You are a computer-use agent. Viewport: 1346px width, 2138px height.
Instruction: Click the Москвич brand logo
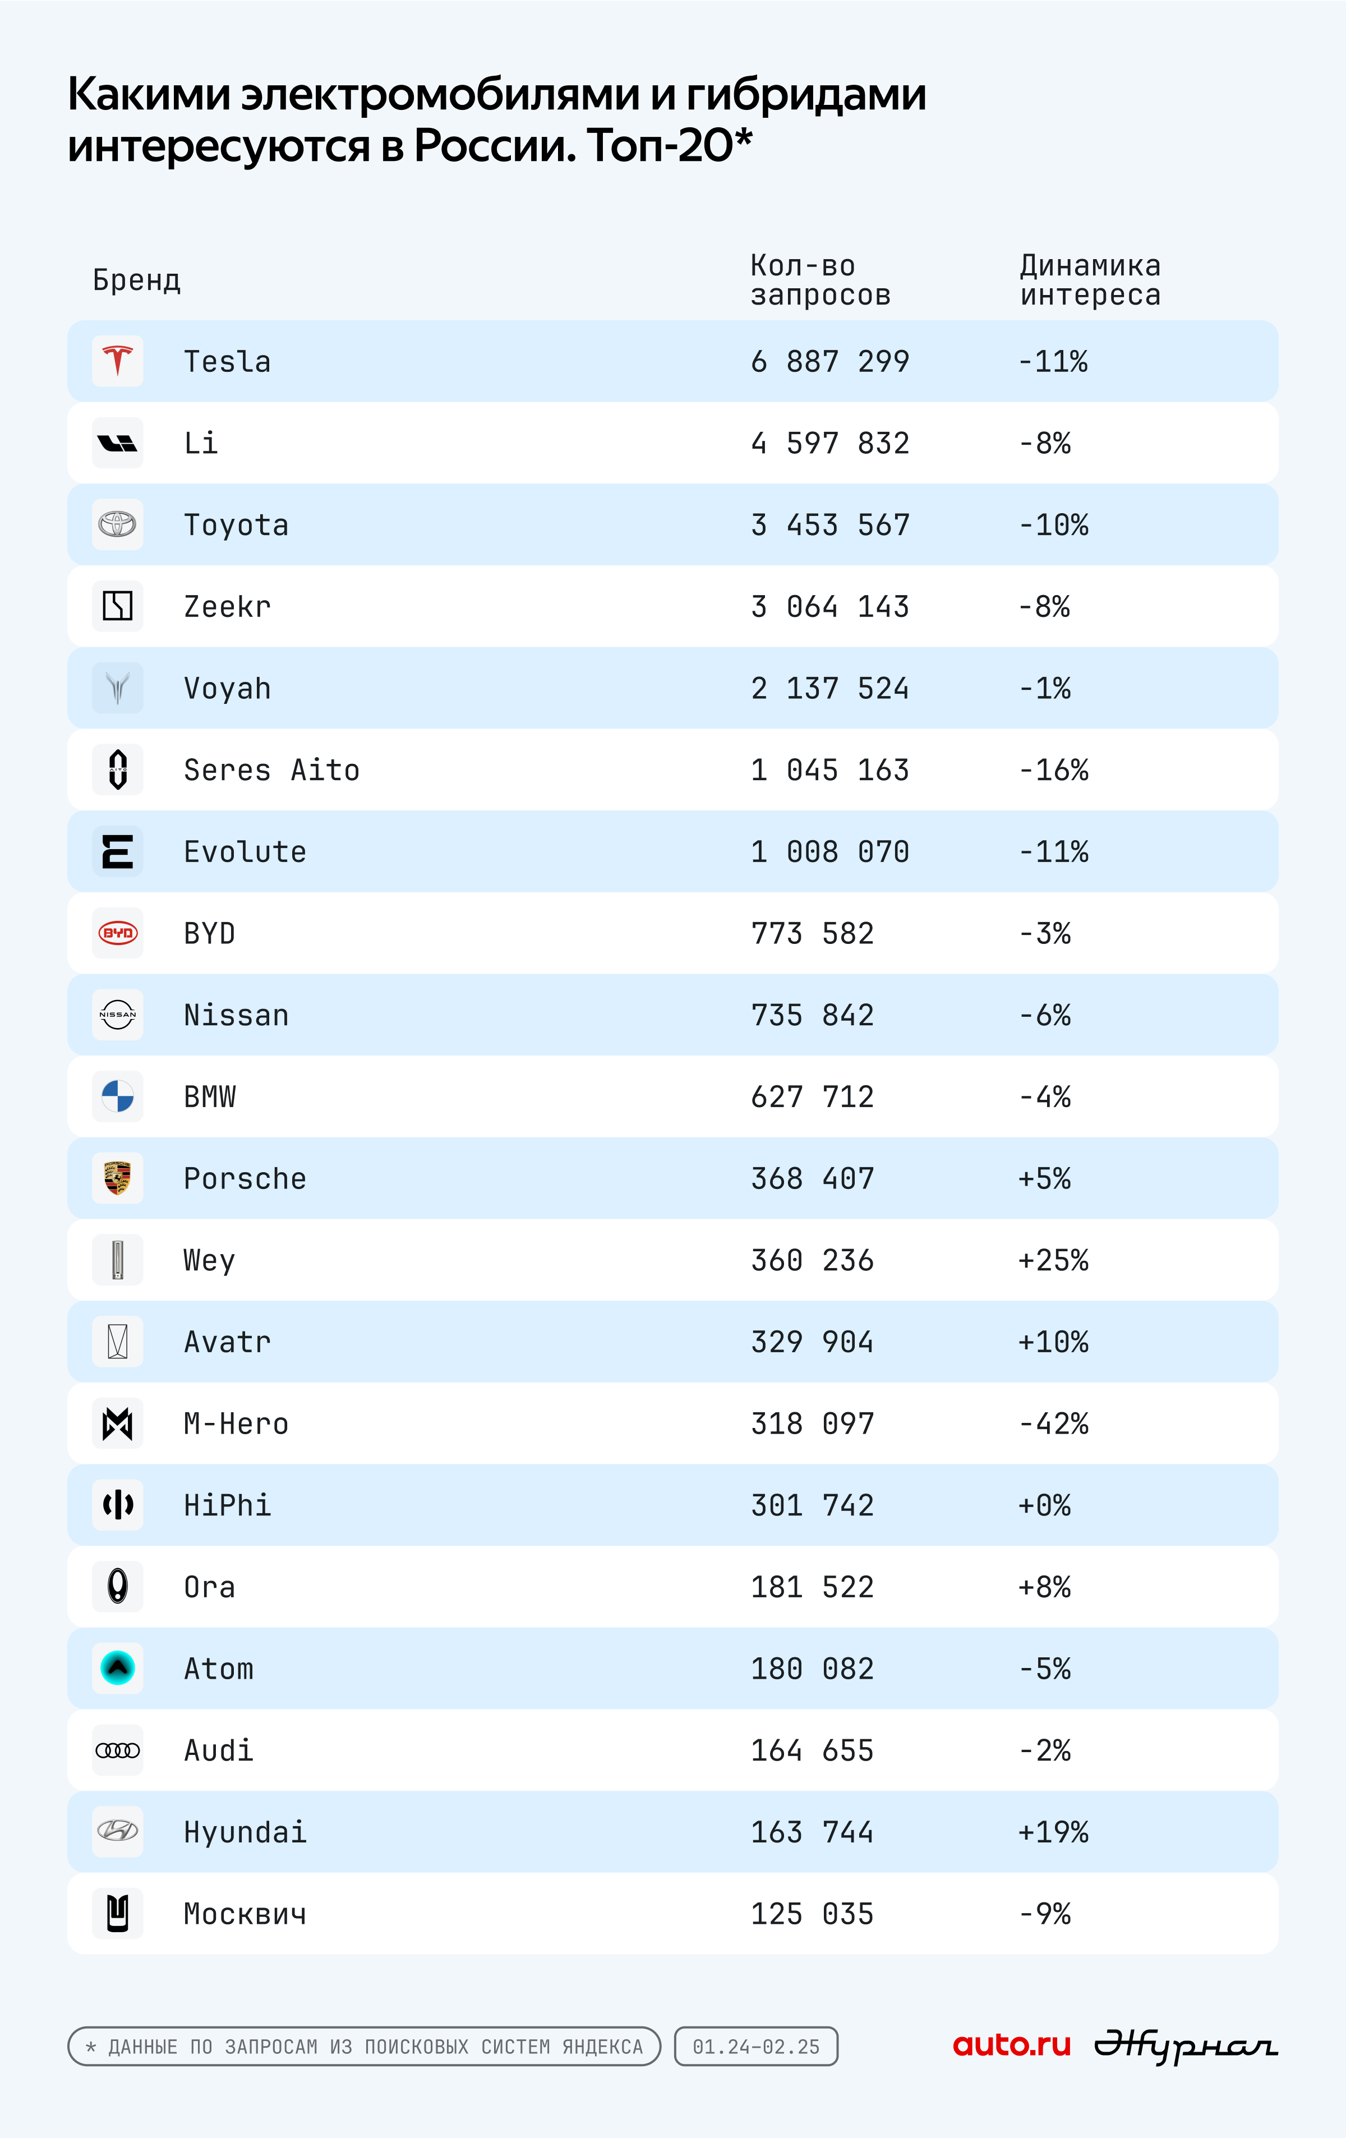tap(117, 1913)
